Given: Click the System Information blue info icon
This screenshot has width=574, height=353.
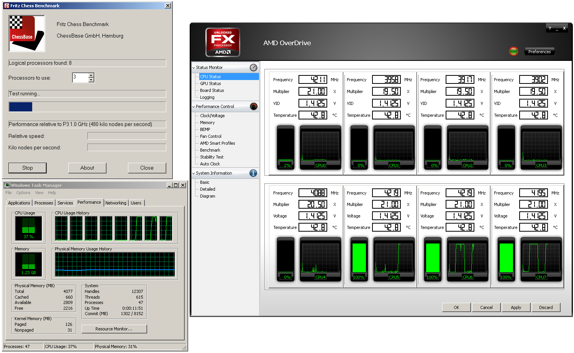Looking at the screenshot, I should pyautogui.click(x=253, y=173).
